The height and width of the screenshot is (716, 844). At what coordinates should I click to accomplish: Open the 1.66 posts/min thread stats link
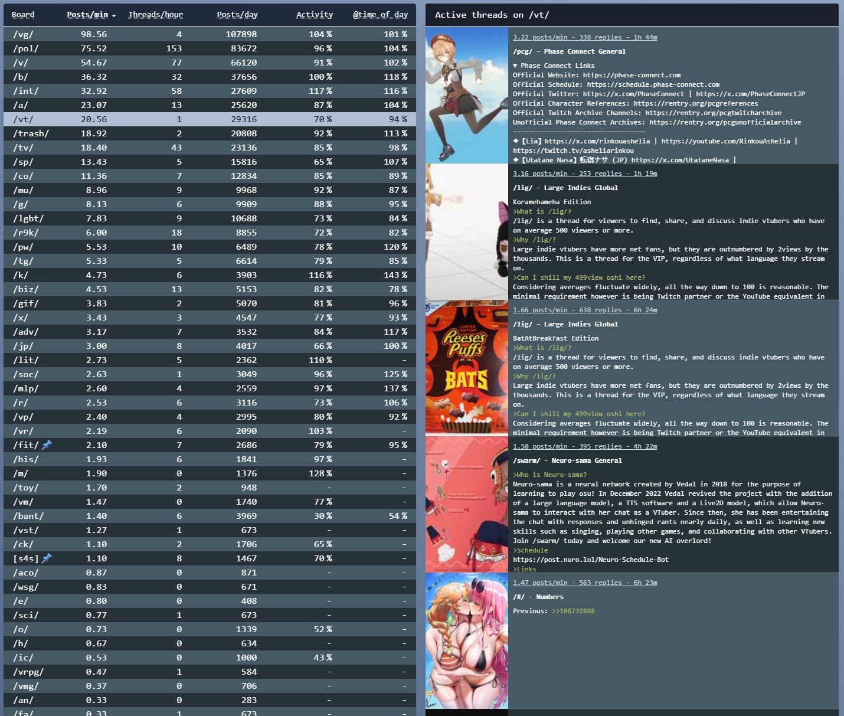click(585, 310)
